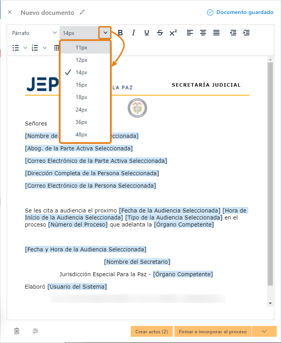The image size is (281, 343).
Task: Click Nombre del Secretario placeholder
Action: pos(137,262)
